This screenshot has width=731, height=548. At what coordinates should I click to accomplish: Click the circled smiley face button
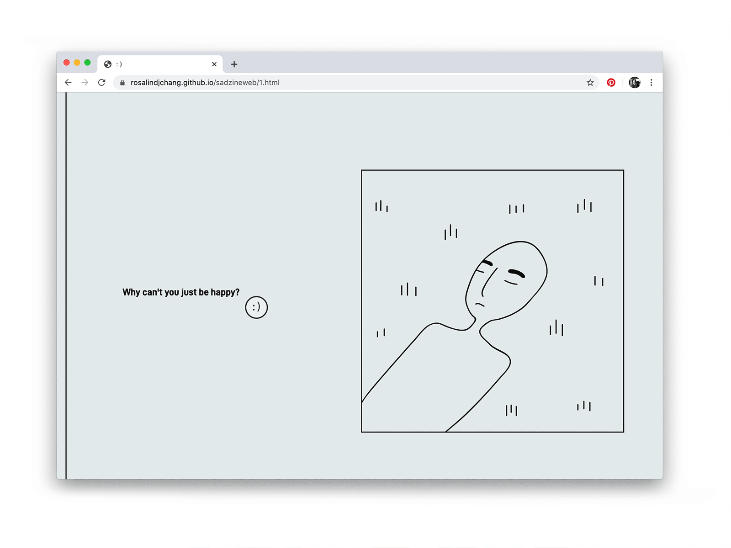[256, 307]
